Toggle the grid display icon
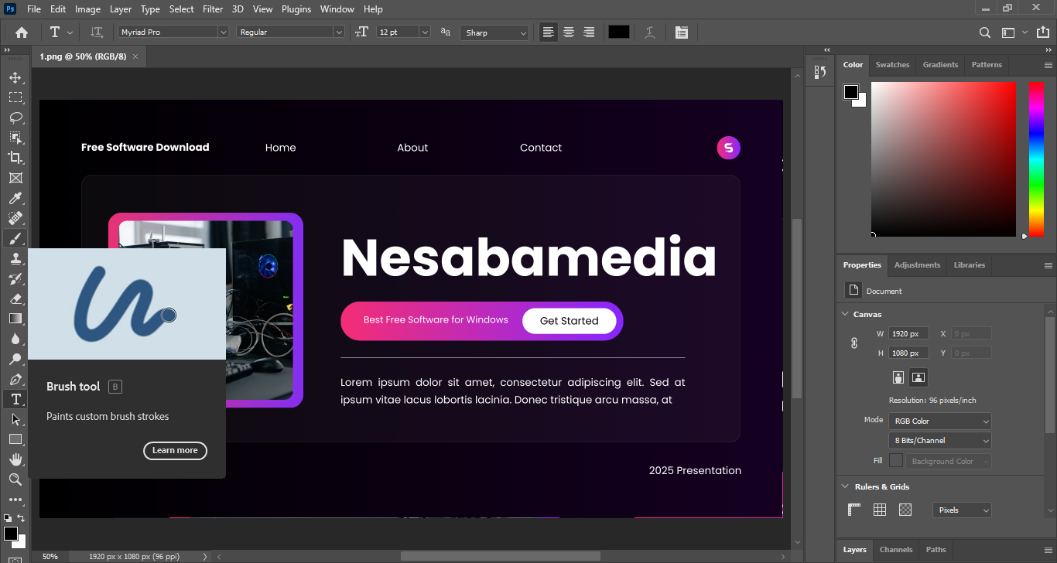The width and height of the screenshot is (1057, 563). click(880, 510)
